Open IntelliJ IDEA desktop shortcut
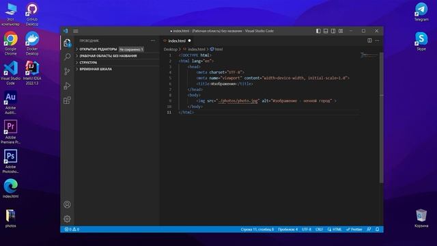 click(x=32, y=73)
